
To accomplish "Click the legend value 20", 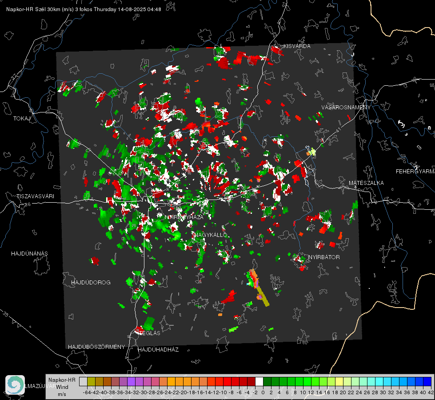I will click(343, 392).
